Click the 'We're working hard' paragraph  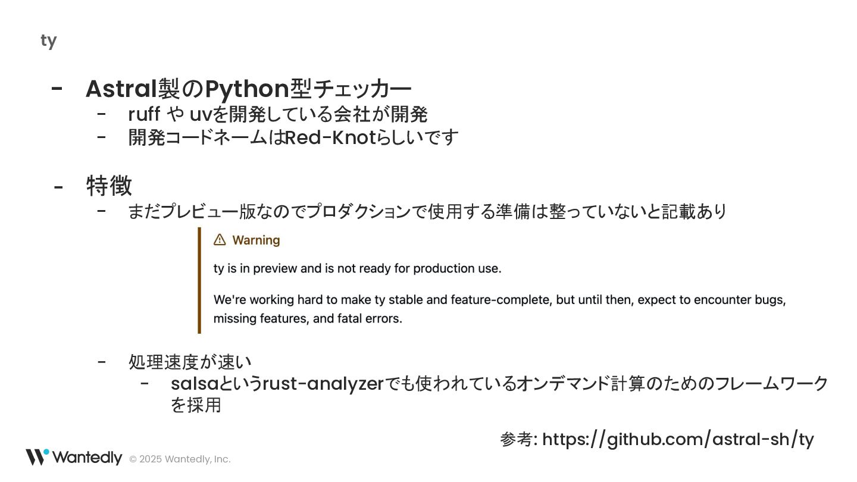click(500, 309)
